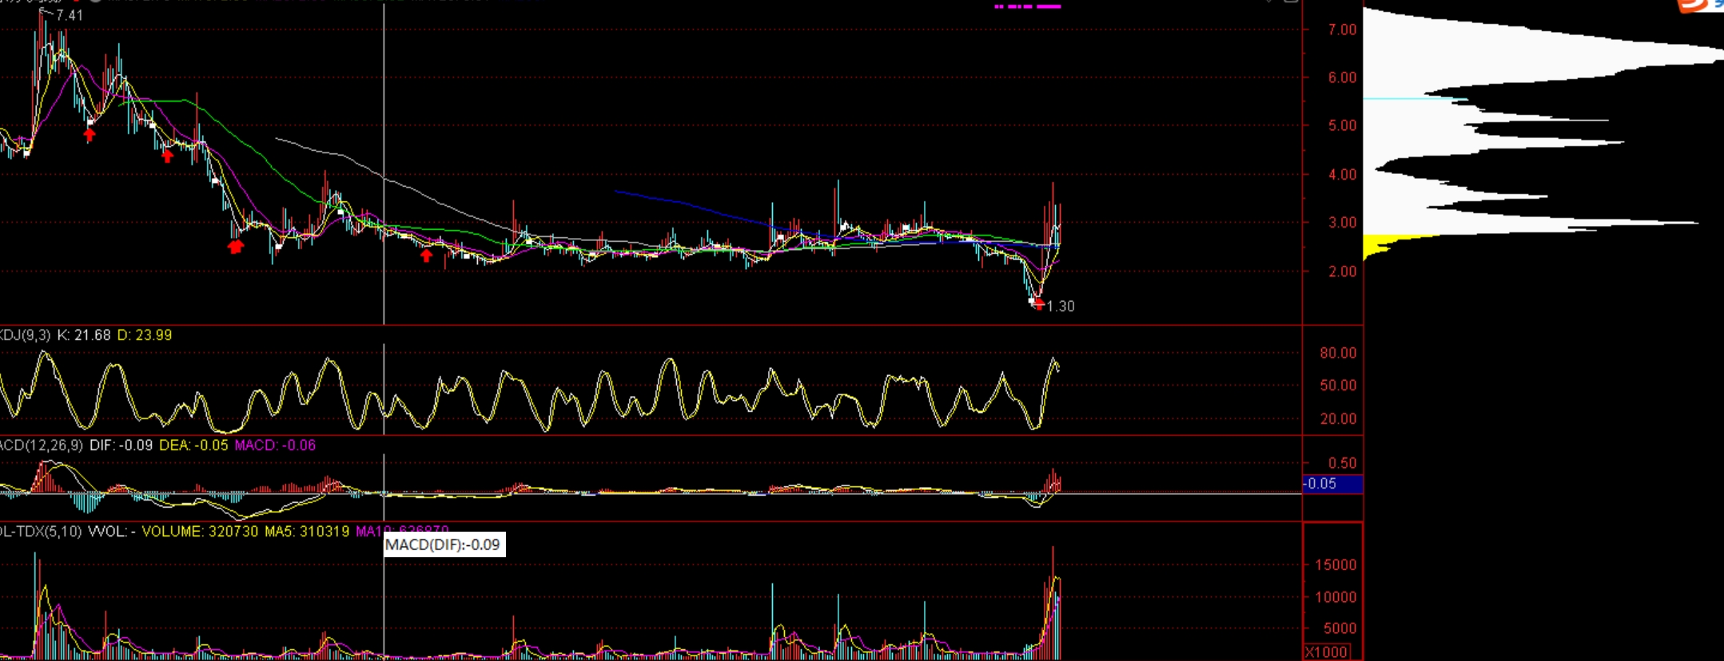Click the blue -0.05 axis value box
The width and height of the screenshot is (1724, 661).
click(1332, 484)
